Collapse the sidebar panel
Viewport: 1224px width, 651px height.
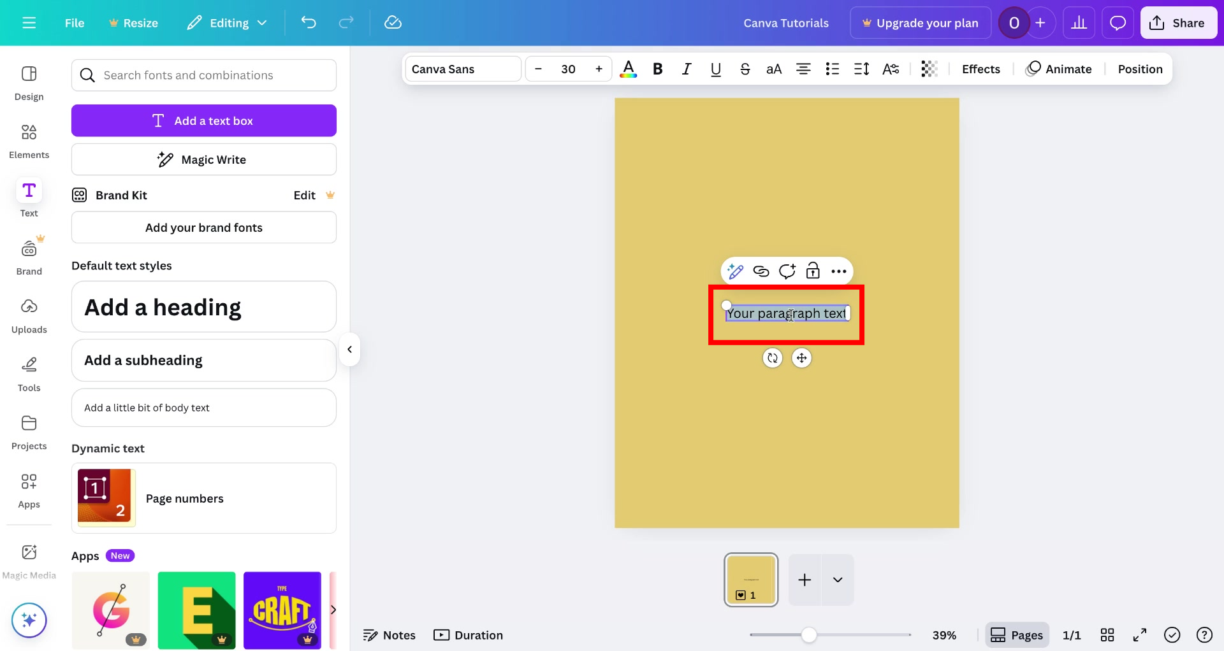click(x=349, y=350)
